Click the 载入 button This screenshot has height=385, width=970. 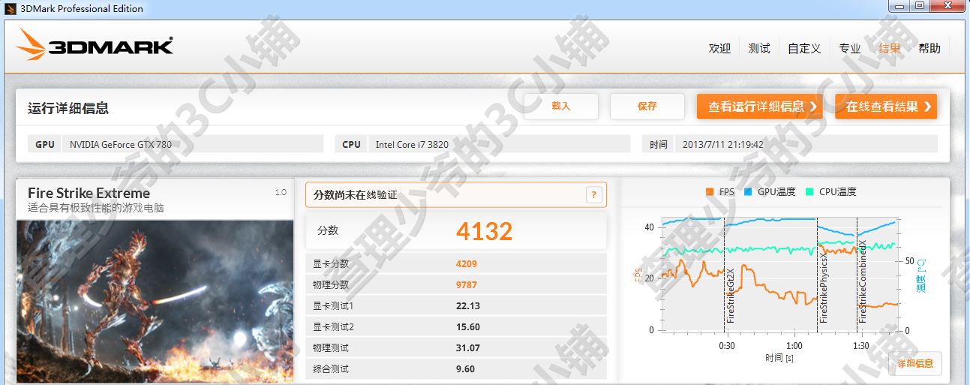561,106
